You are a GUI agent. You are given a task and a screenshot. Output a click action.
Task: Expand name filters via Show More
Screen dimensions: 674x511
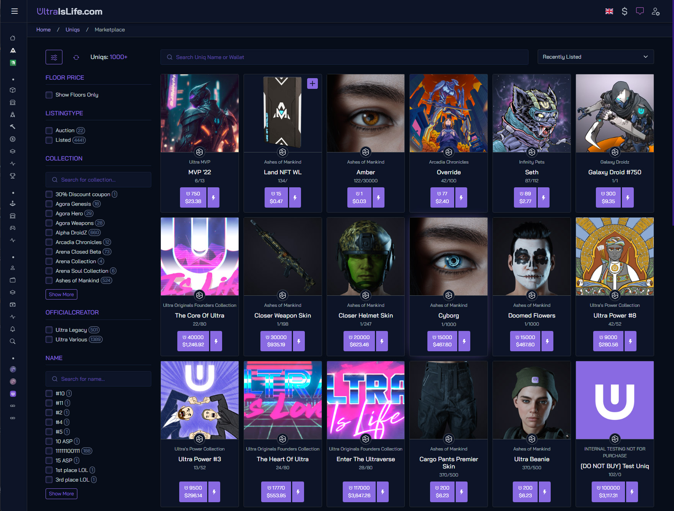coord(61,493)
